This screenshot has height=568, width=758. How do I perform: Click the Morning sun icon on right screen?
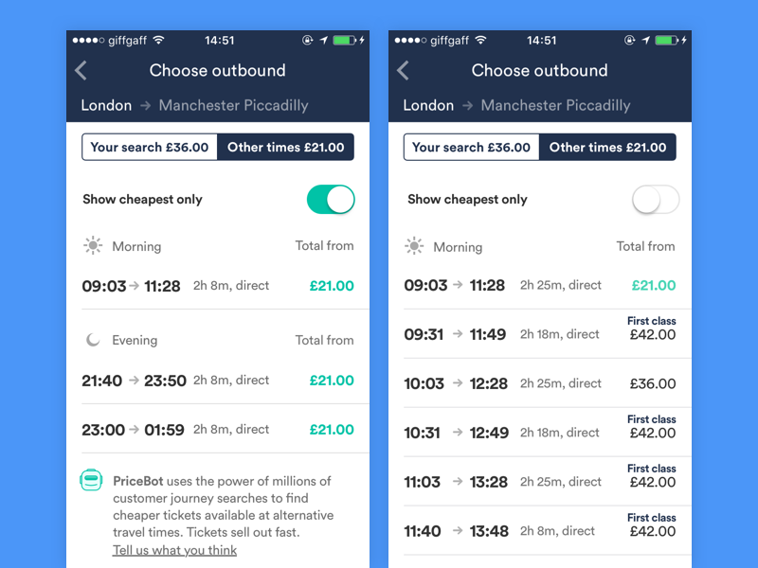414,246
